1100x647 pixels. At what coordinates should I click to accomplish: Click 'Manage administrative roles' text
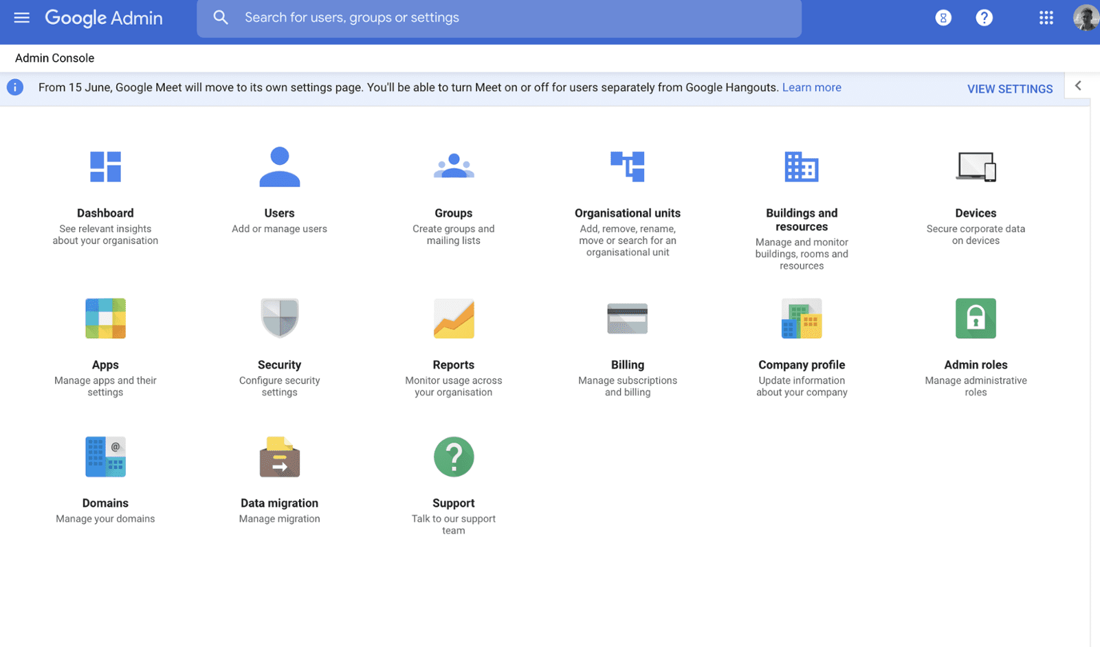tap(976, 386)
